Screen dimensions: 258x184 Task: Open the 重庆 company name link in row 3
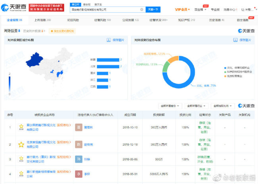tap(41, 159)
